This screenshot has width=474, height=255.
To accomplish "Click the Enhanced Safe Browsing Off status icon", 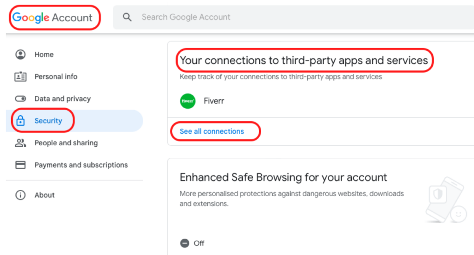I will 185,243.
